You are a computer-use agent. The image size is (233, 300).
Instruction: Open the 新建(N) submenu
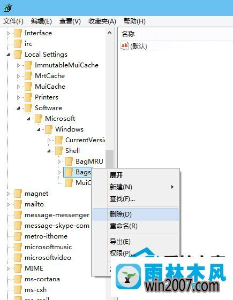coord(136,187)
